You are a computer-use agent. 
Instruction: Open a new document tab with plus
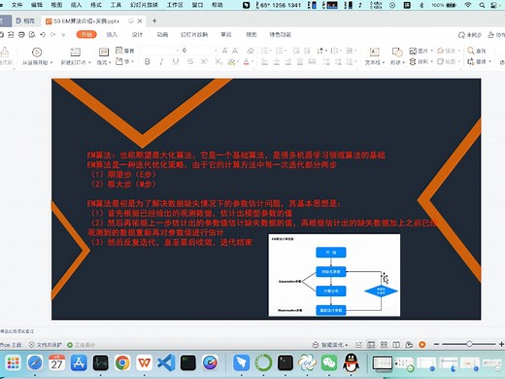pyautogui.click(x=154, y=20)
